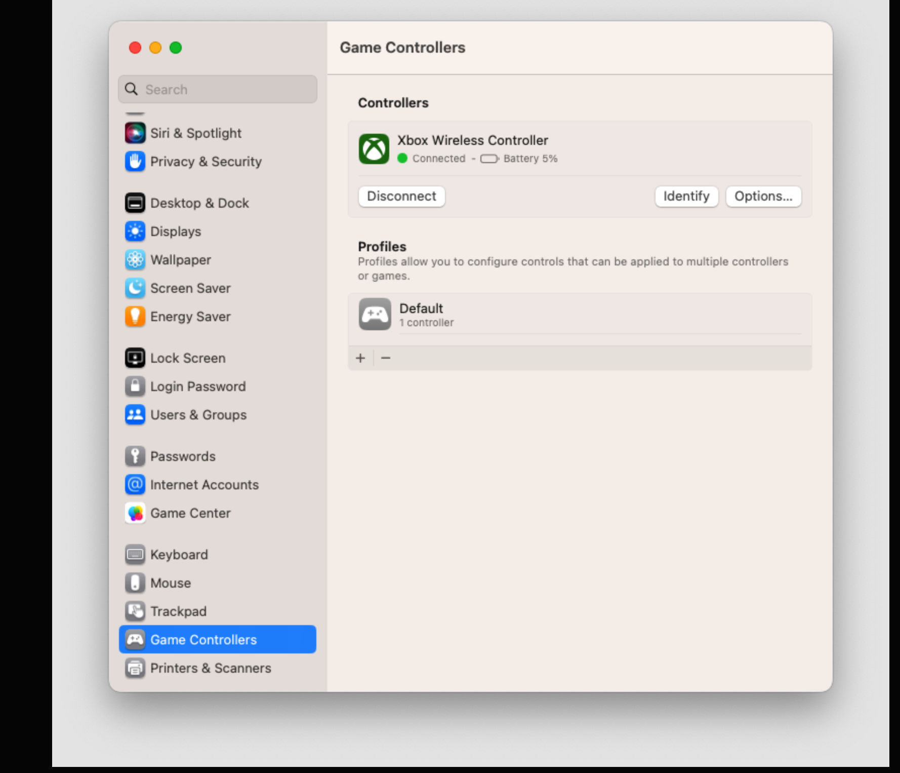Viewport: 900px width, 773px height.
Task: Click the Users & Groups icon
Action: click(135, 415)
